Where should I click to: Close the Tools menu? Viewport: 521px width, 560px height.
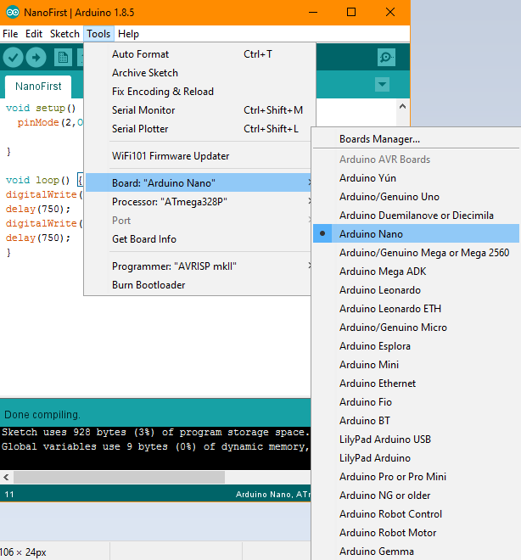pos(98,34)
